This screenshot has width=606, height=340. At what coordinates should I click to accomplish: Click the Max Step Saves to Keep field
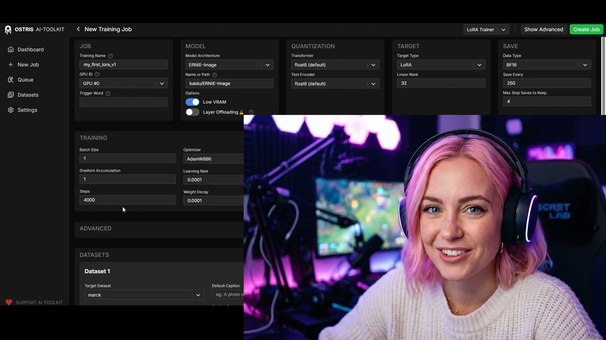click(x=547, y=102)
